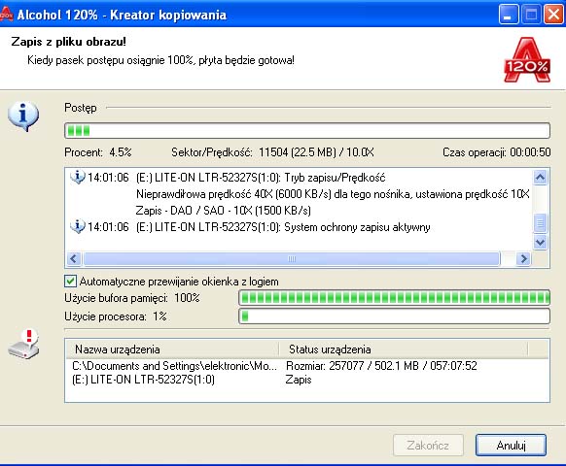Click the vertical scrollbar thumb in log
Image resolution: width=566 pixels, height=466 pixels.
point(540,223)
